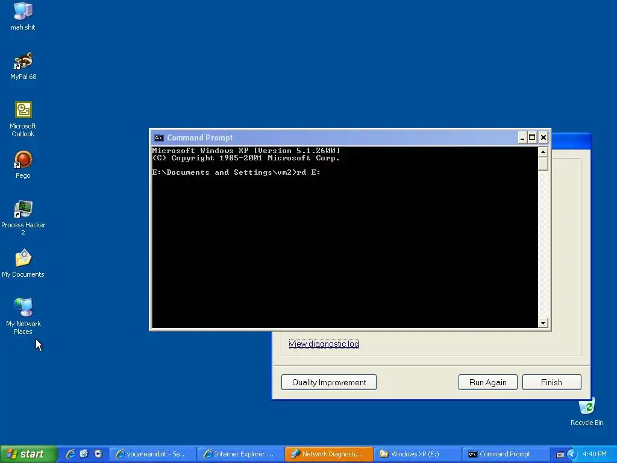Image resolution: width=617 pixels, height=463 pixels.
Task: Click the taskbar clock showing 4:40 PM
Action: (594, 455)
